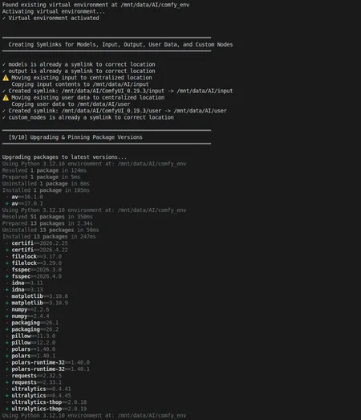
Task: Click warning icon beside Moving existing user data
Action: pyautogui.click(x=6, y=97)
